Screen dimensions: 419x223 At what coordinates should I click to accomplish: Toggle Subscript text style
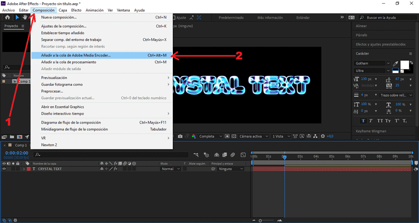coord(404,121)
